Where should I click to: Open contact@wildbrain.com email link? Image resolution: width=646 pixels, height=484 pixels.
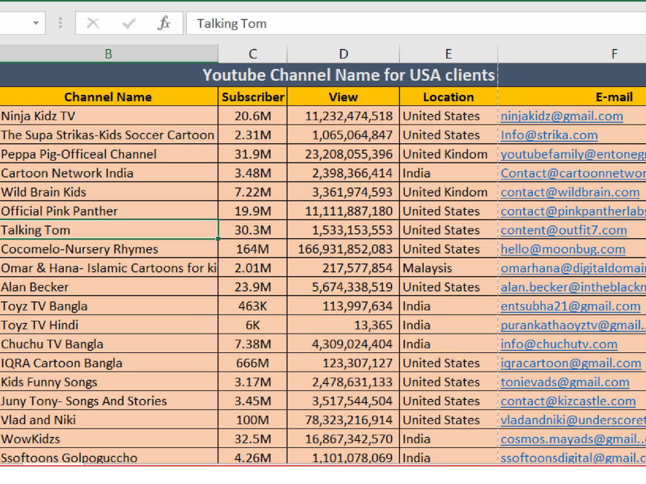coord(570,192)
